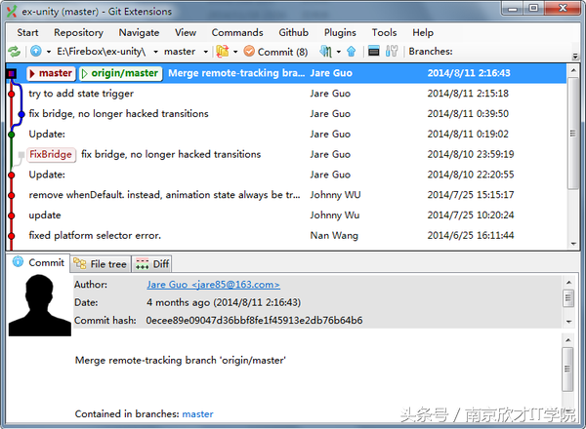Image resolution: width=586 pixels, height=429 pixels.
Task: Click the Commit (8) checkmark icon
Action: pyautogui.click(x=249, y=51)
